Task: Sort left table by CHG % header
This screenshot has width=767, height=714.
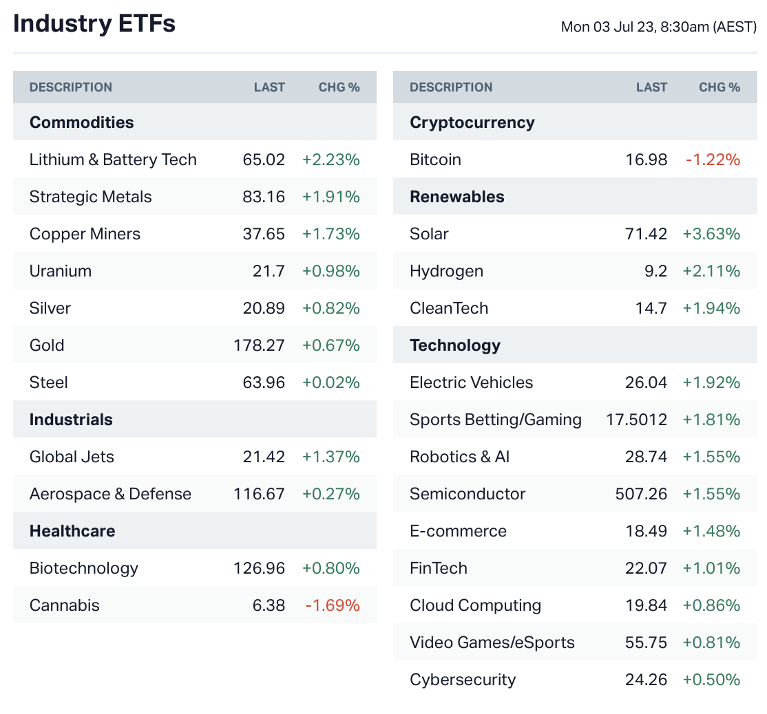Action: point(339,87)
